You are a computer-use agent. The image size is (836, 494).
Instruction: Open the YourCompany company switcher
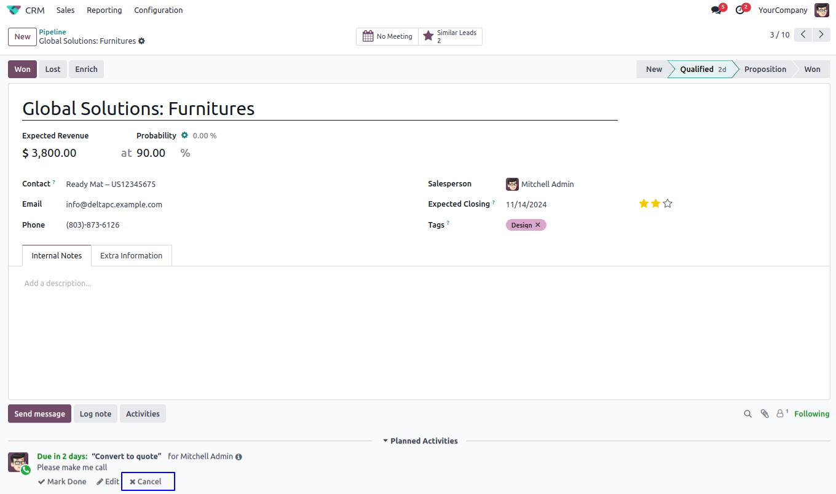click(x=783, y=10)
